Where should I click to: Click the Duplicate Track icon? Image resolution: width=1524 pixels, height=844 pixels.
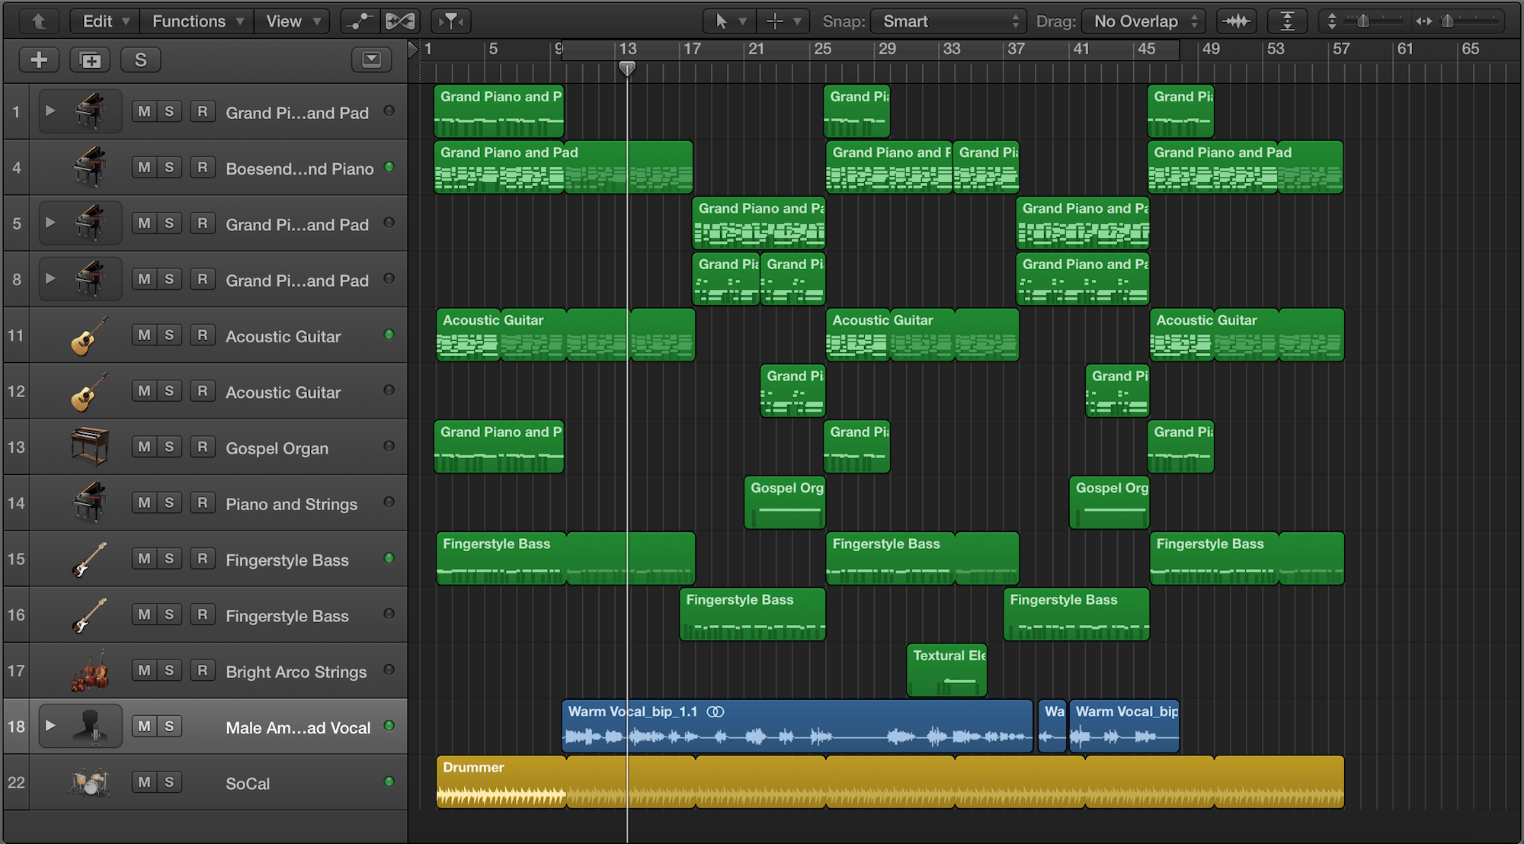(90, 59)
